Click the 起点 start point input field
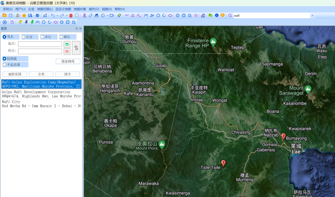The image size is (335, 197). pyautogui.click(x=40, y=44)
